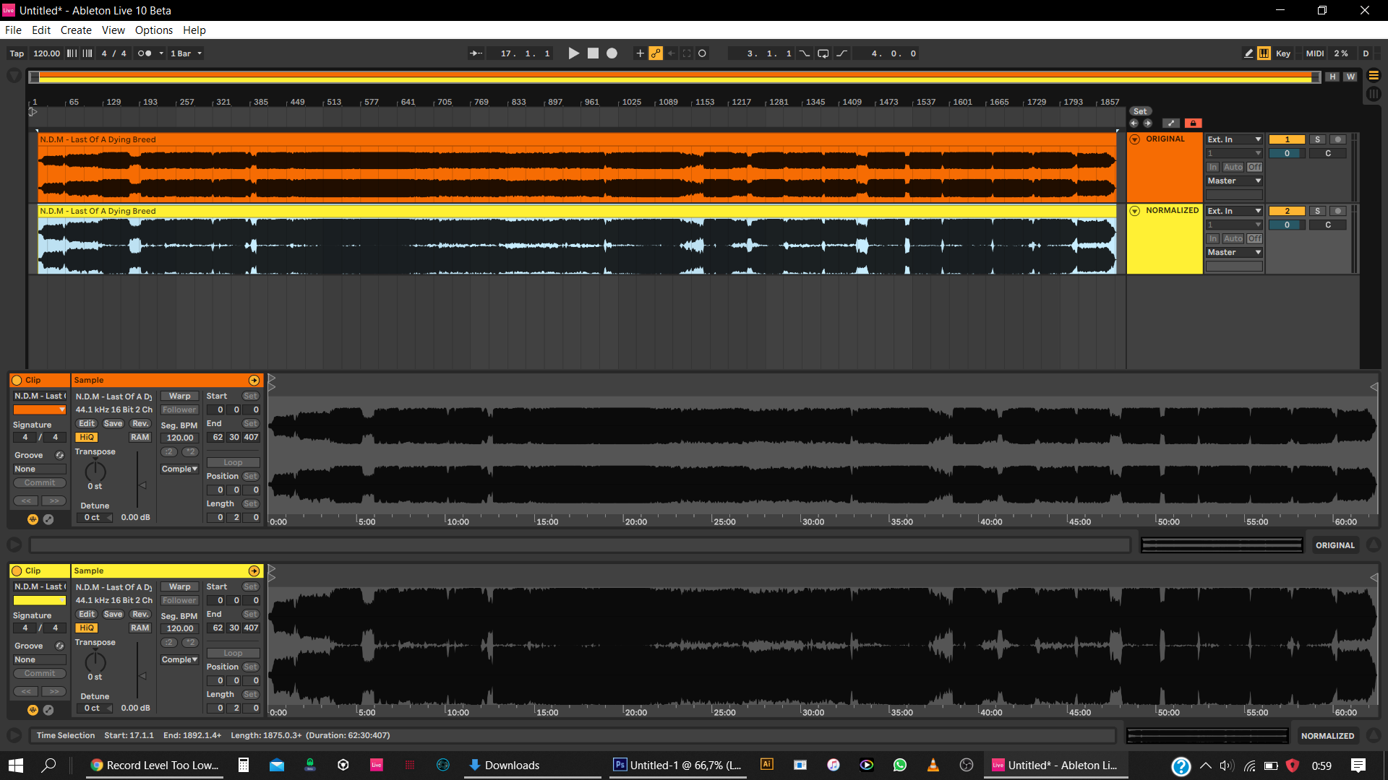This screenshot has width=1388, height=780.
Task: Click the Follow playback arrow icon
Action: (476, 53)
